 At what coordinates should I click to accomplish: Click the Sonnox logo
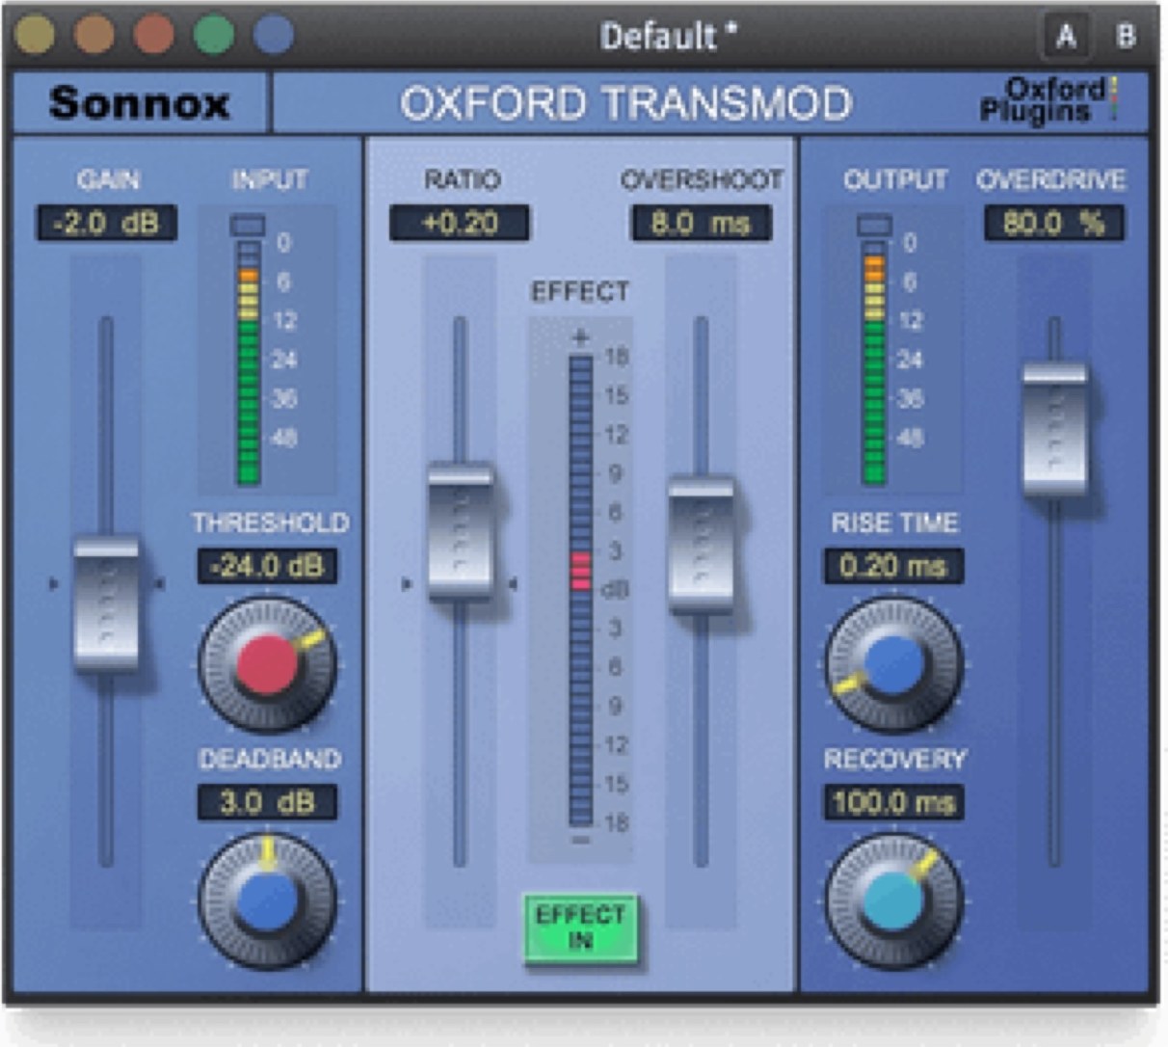point(139,102)
